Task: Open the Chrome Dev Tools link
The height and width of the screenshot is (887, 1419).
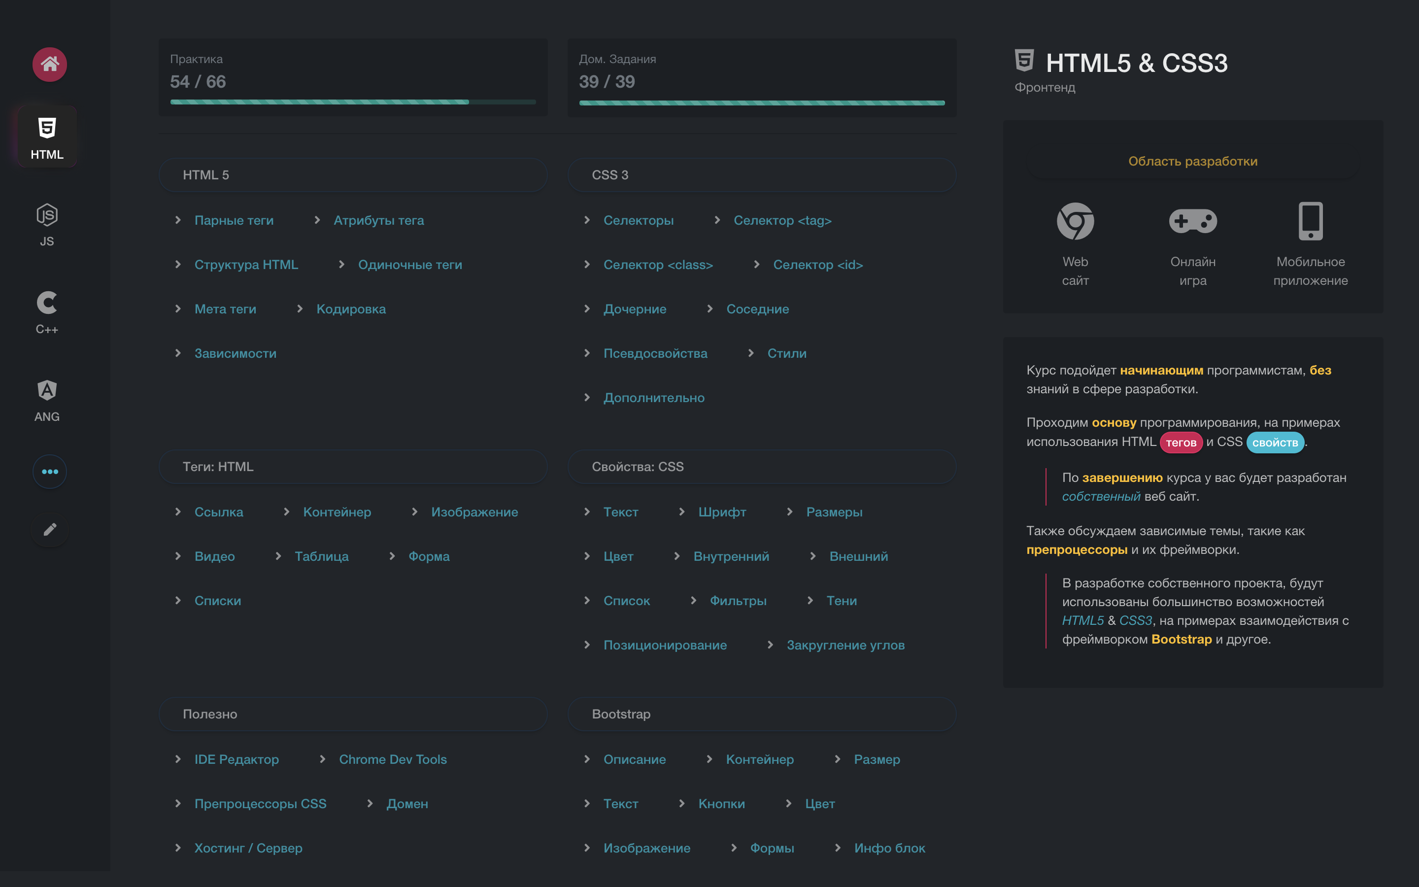Action: (x=392, y=759)
